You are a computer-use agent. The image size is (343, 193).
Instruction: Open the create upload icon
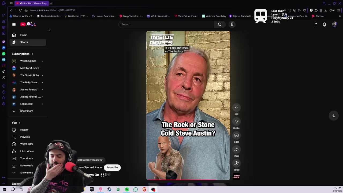[316, 24]
